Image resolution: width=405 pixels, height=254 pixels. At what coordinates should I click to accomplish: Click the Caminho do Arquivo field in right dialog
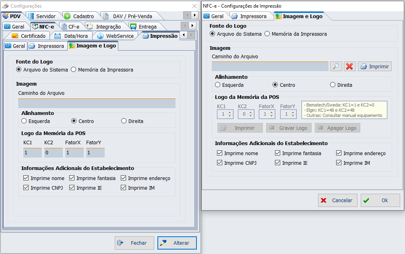pyautogui.click(x=270, y=66)
